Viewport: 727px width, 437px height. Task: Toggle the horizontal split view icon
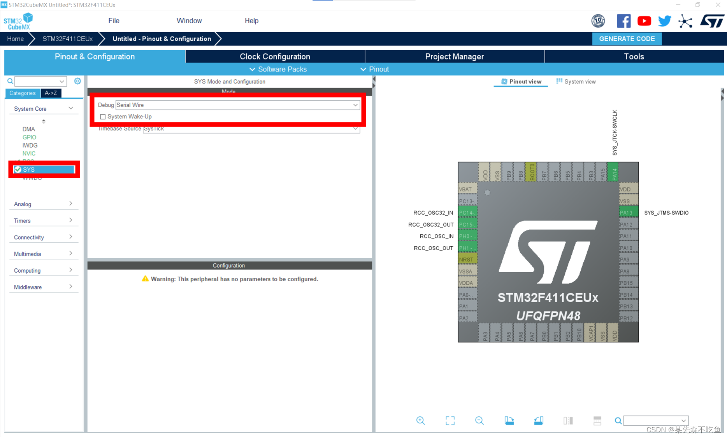point(597,421)
